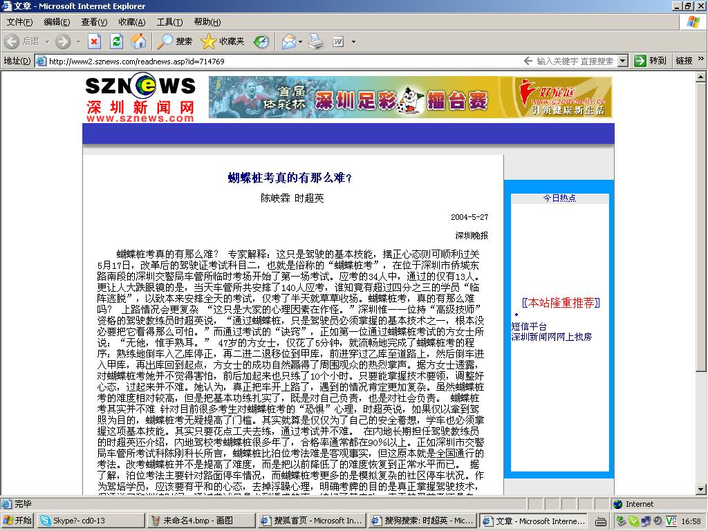Expand the address bar dropdown arrow

622,61
